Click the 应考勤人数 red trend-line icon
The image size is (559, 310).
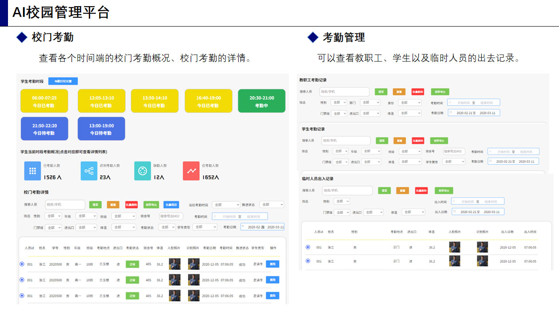tap(191, 171)
